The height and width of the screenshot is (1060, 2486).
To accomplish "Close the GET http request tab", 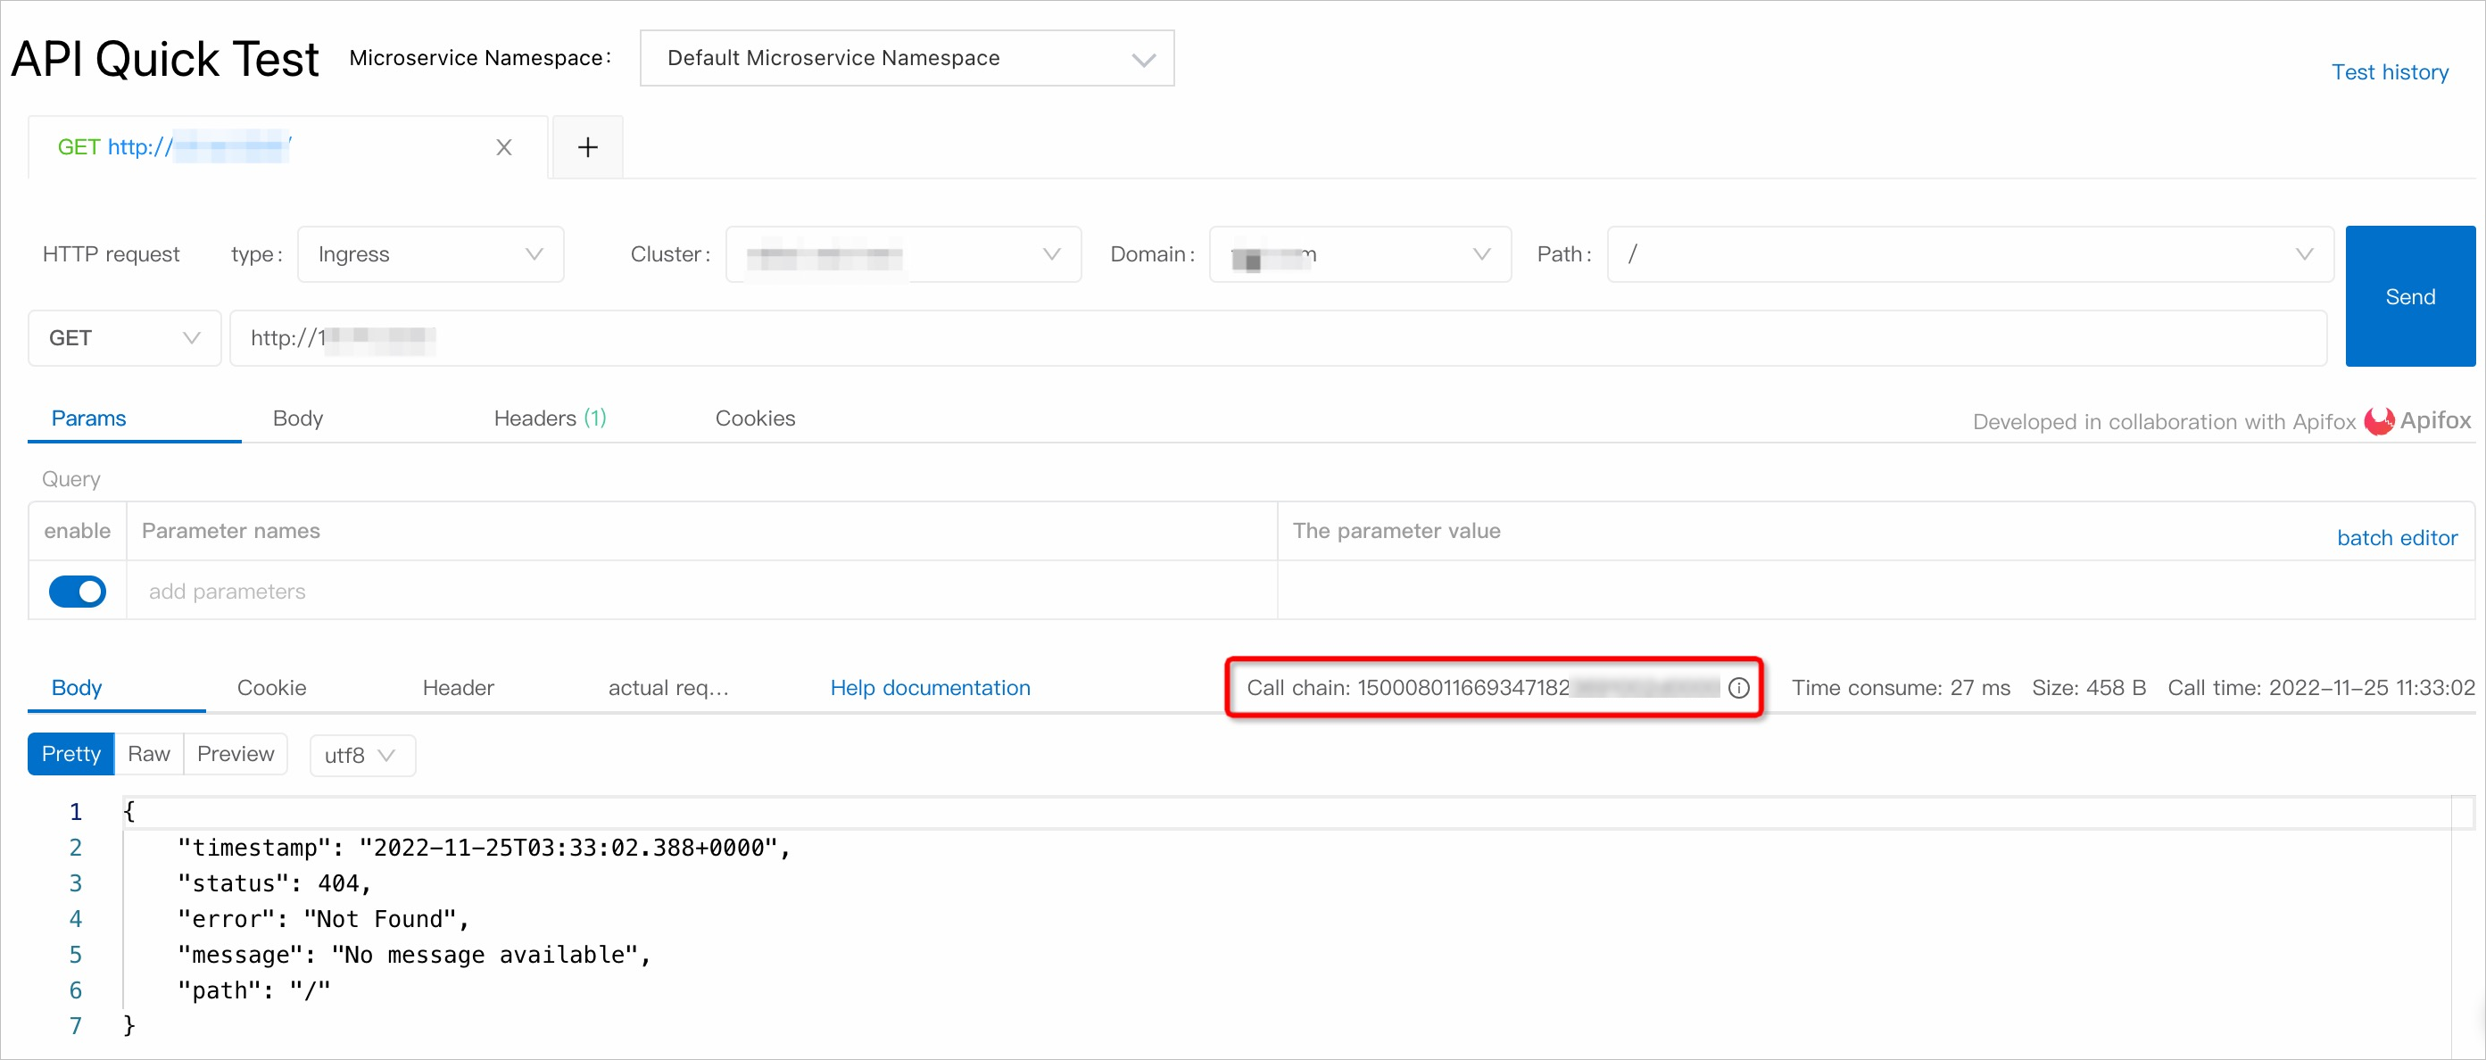I will (x=504, y=148).
